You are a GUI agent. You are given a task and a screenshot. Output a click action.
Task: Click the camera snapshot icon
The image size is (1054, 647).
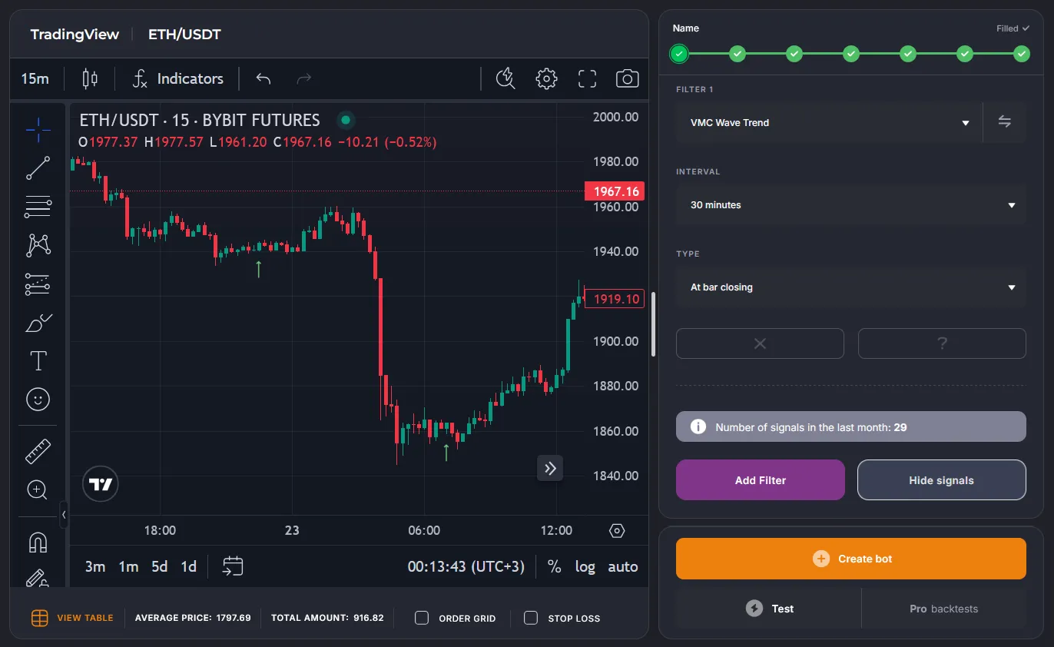click(627, 78)
